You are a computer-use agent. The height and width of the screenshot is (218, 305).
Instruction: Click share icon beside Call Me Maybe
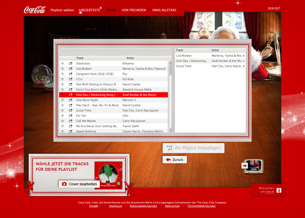[x=70, y=121]
